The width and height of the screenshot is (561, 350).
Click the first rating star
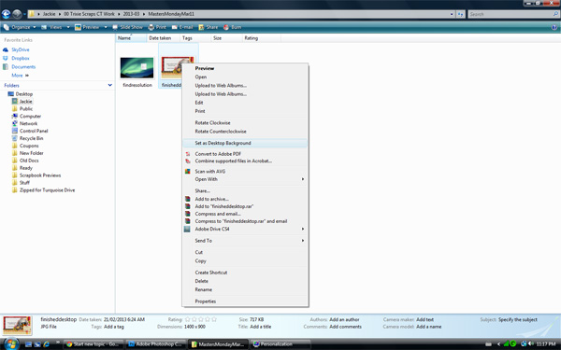pyautogui.click(x=187, y=319)
